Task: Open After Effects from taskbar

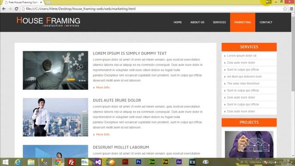Action: 179,162
